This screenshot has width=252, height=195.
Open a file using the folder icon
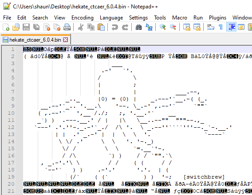tap(16, 27)
